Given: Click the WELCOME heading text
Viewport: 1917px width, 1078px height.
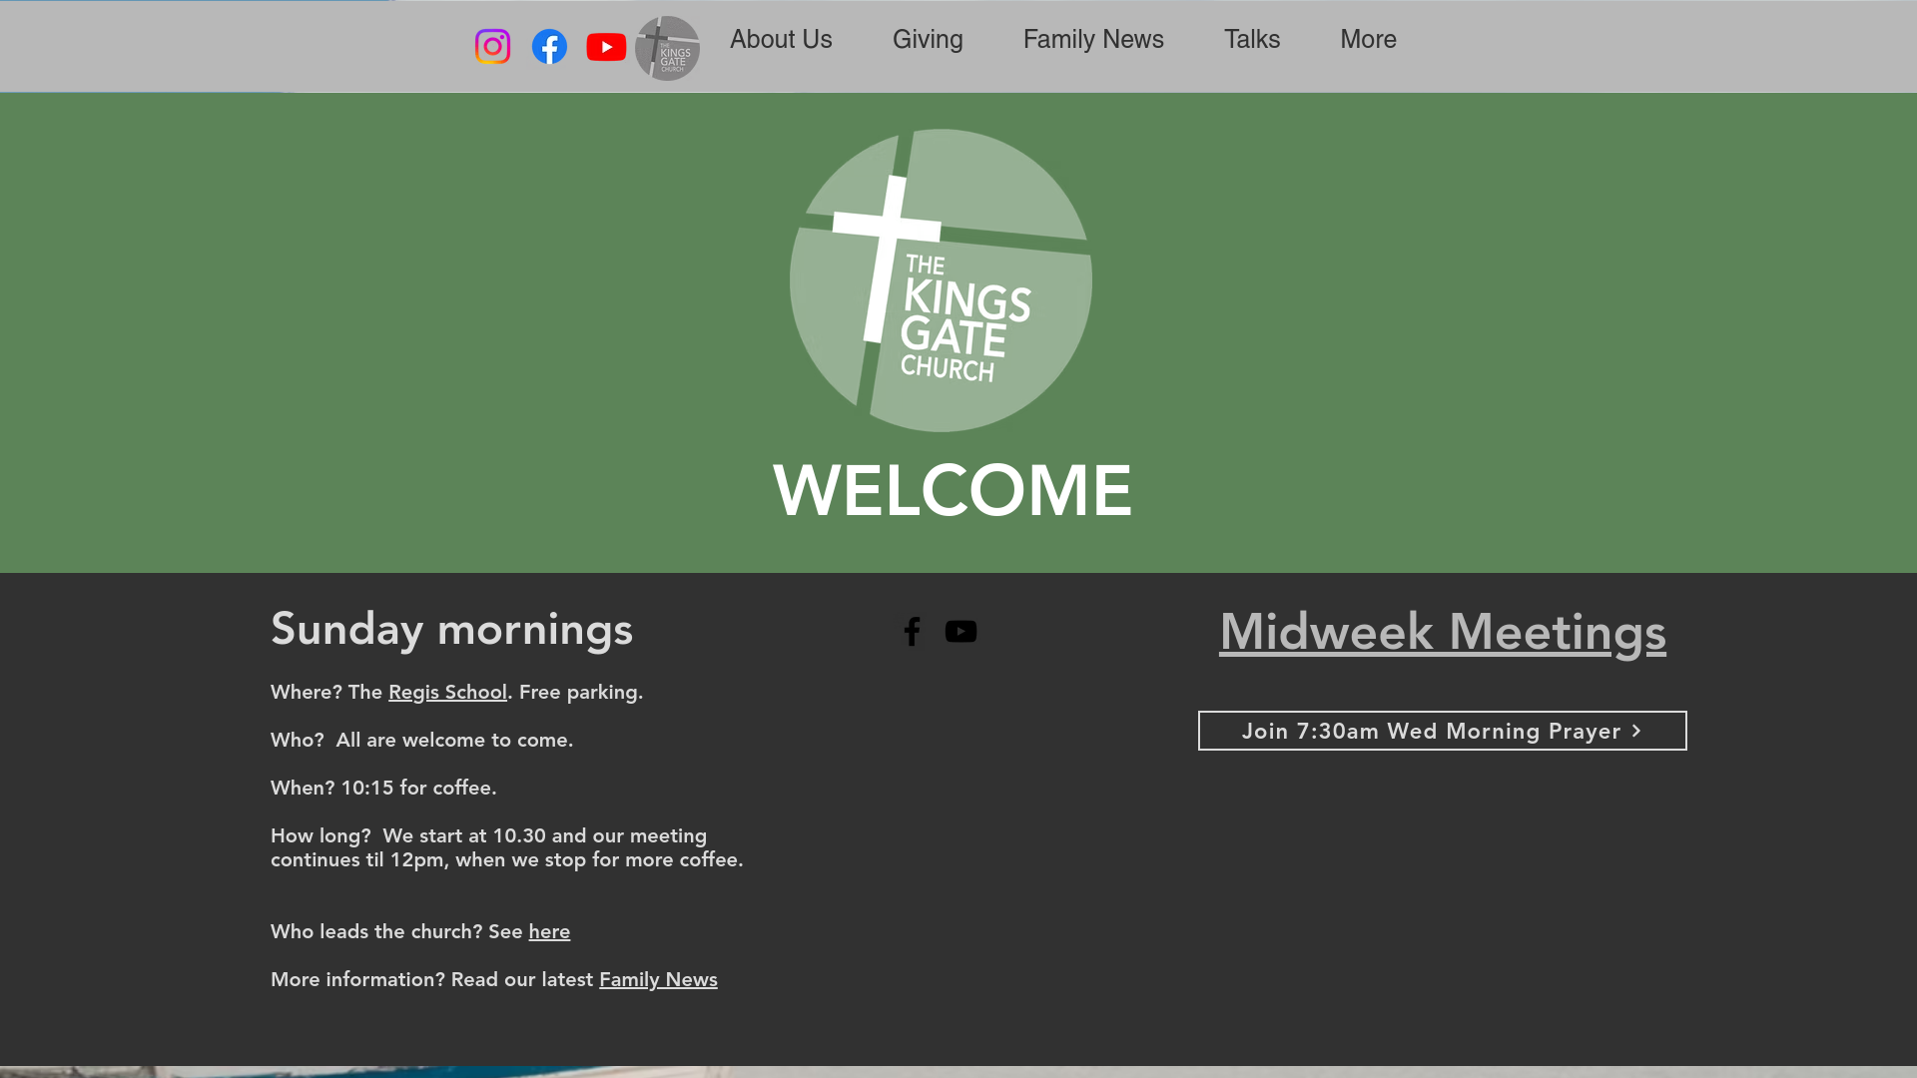Looking at the screenshot, I should click(953, 490).
